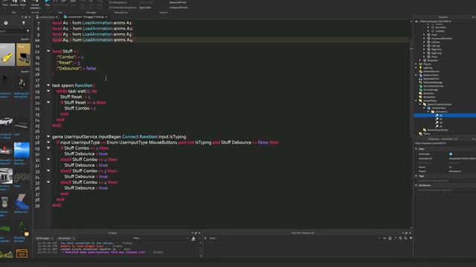Toggle the Archivable checkbox in Properties
This screenshot has height=267, width=476.
coord(451,154)
